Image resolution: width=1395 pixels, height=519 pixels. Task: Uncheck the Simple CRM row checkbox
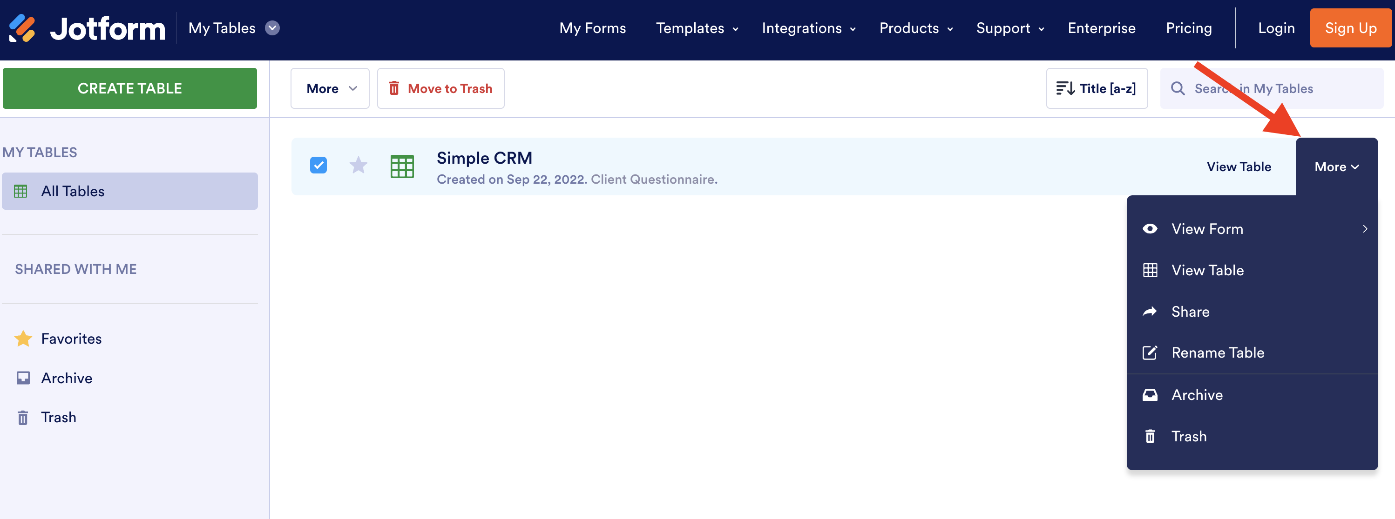pyautogui.click(x=318, y=166)
